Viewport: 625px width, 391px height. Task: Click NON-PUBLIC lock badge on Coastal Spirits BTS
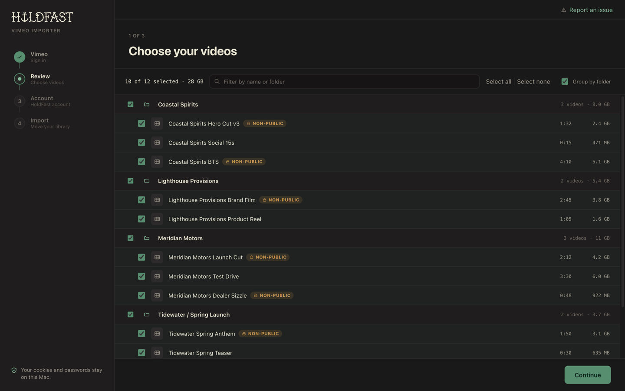coord(244,162)
